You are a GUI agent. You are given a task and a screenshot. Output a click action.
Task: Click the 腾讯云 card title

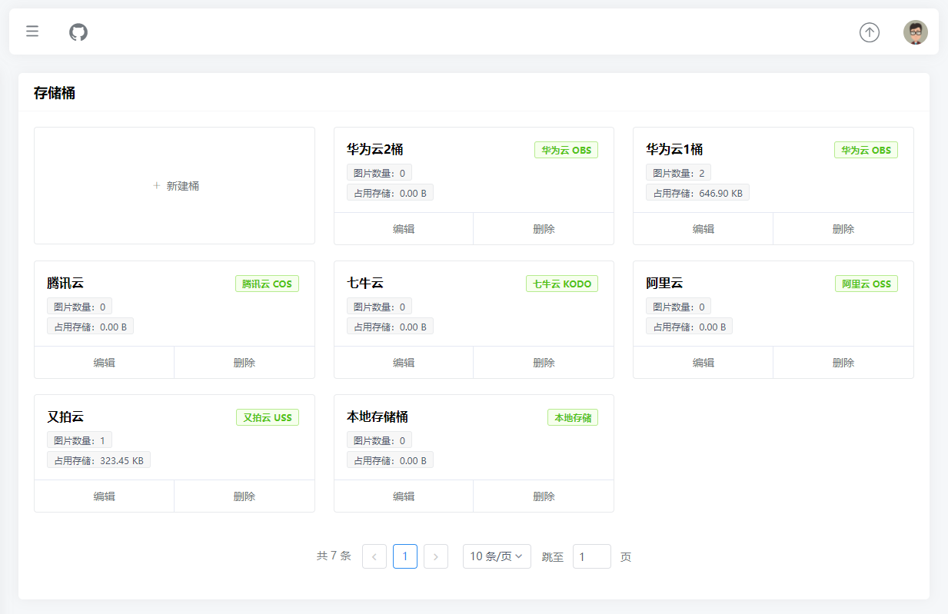(65, 283)
